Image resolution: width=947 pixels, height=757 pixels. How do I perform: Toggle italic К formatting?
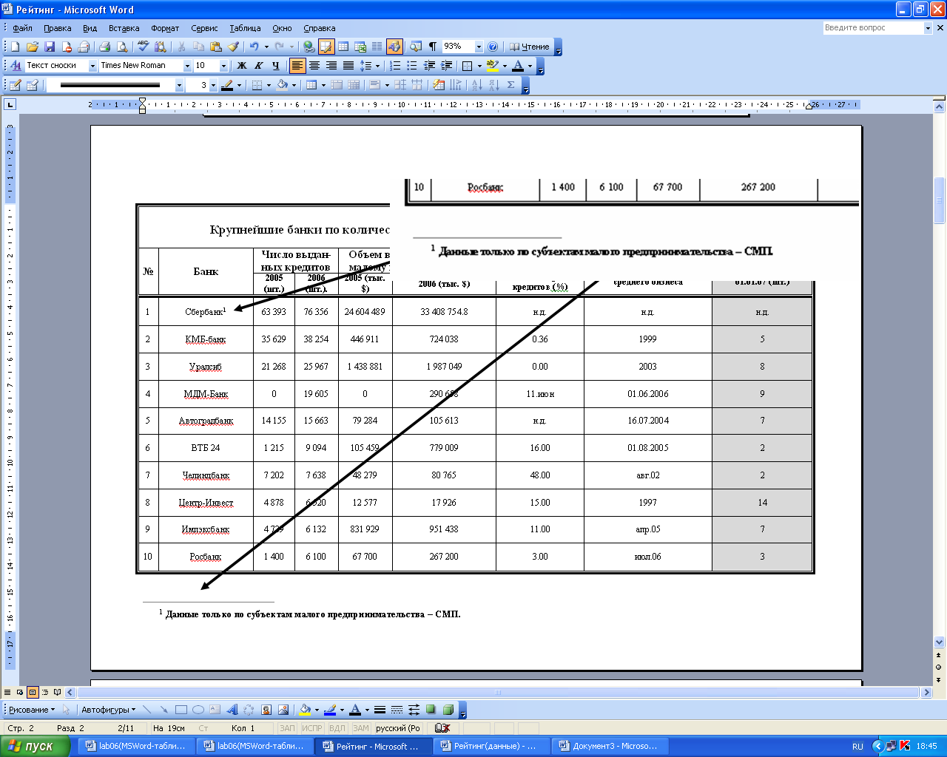click(x=258, y=66)
